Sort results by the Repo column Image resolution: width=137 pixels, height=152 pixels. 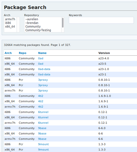pyautogui.click(x=23, y=53)
